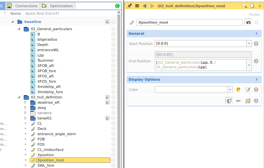Viewport: 264px width, 168px height.
Task: Collapse the baseline project node
Action: point(12,22)
